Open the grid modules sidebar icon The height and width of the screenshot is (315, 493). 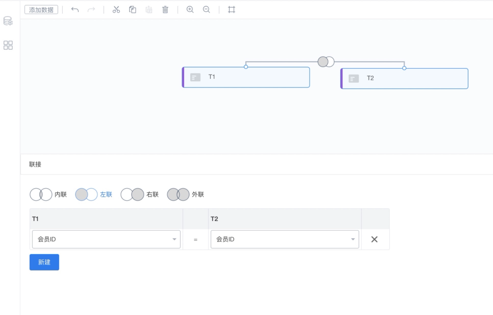point(8,45)
